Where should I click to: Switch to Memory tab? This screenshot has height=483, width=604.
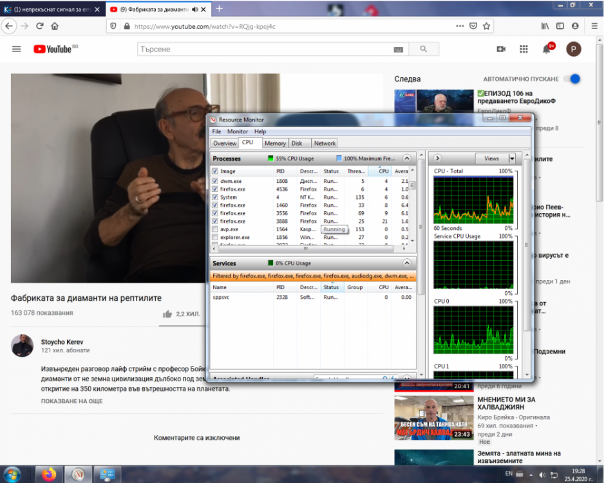(275, 143)
